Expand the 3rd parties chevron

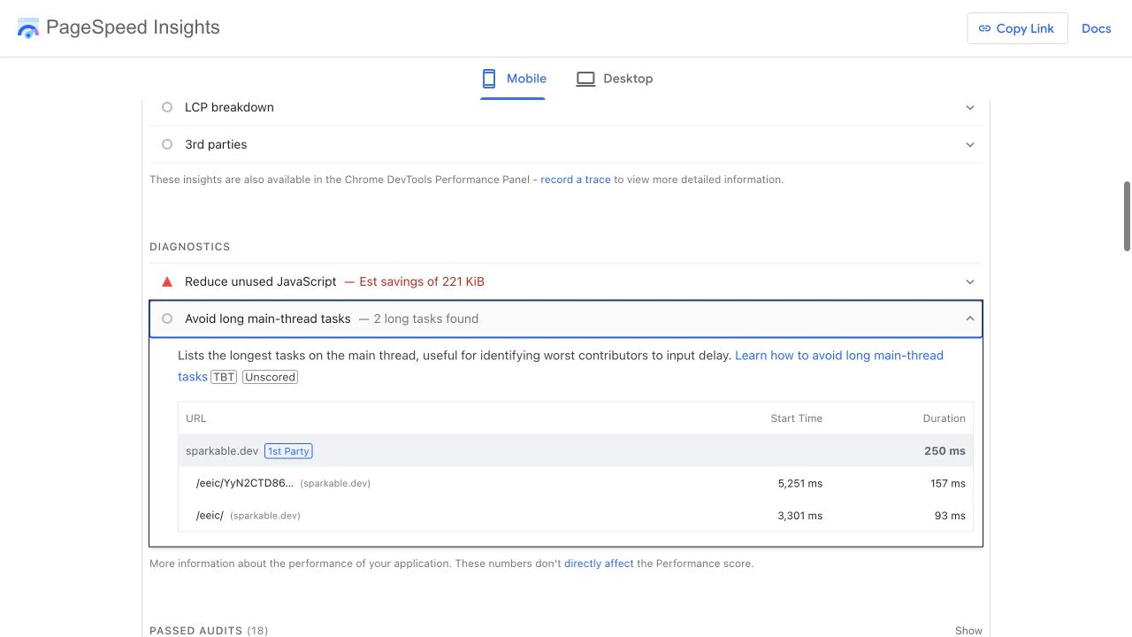[970, 144]
